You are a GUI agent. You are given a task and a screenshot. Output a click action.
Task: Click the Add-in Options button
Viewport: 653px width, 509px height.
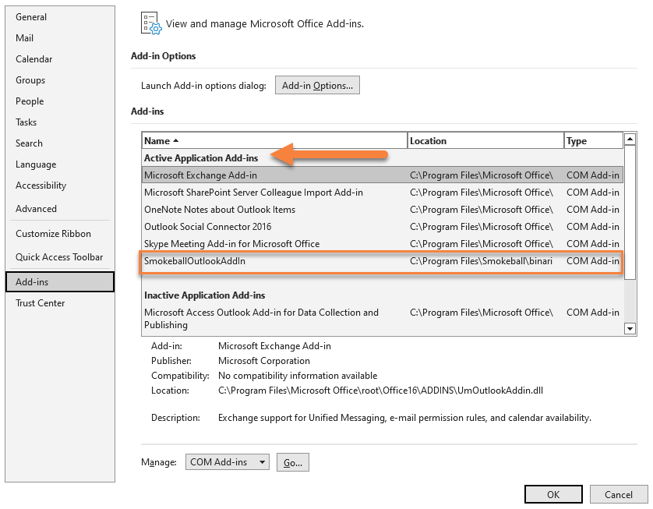point(317,86)
